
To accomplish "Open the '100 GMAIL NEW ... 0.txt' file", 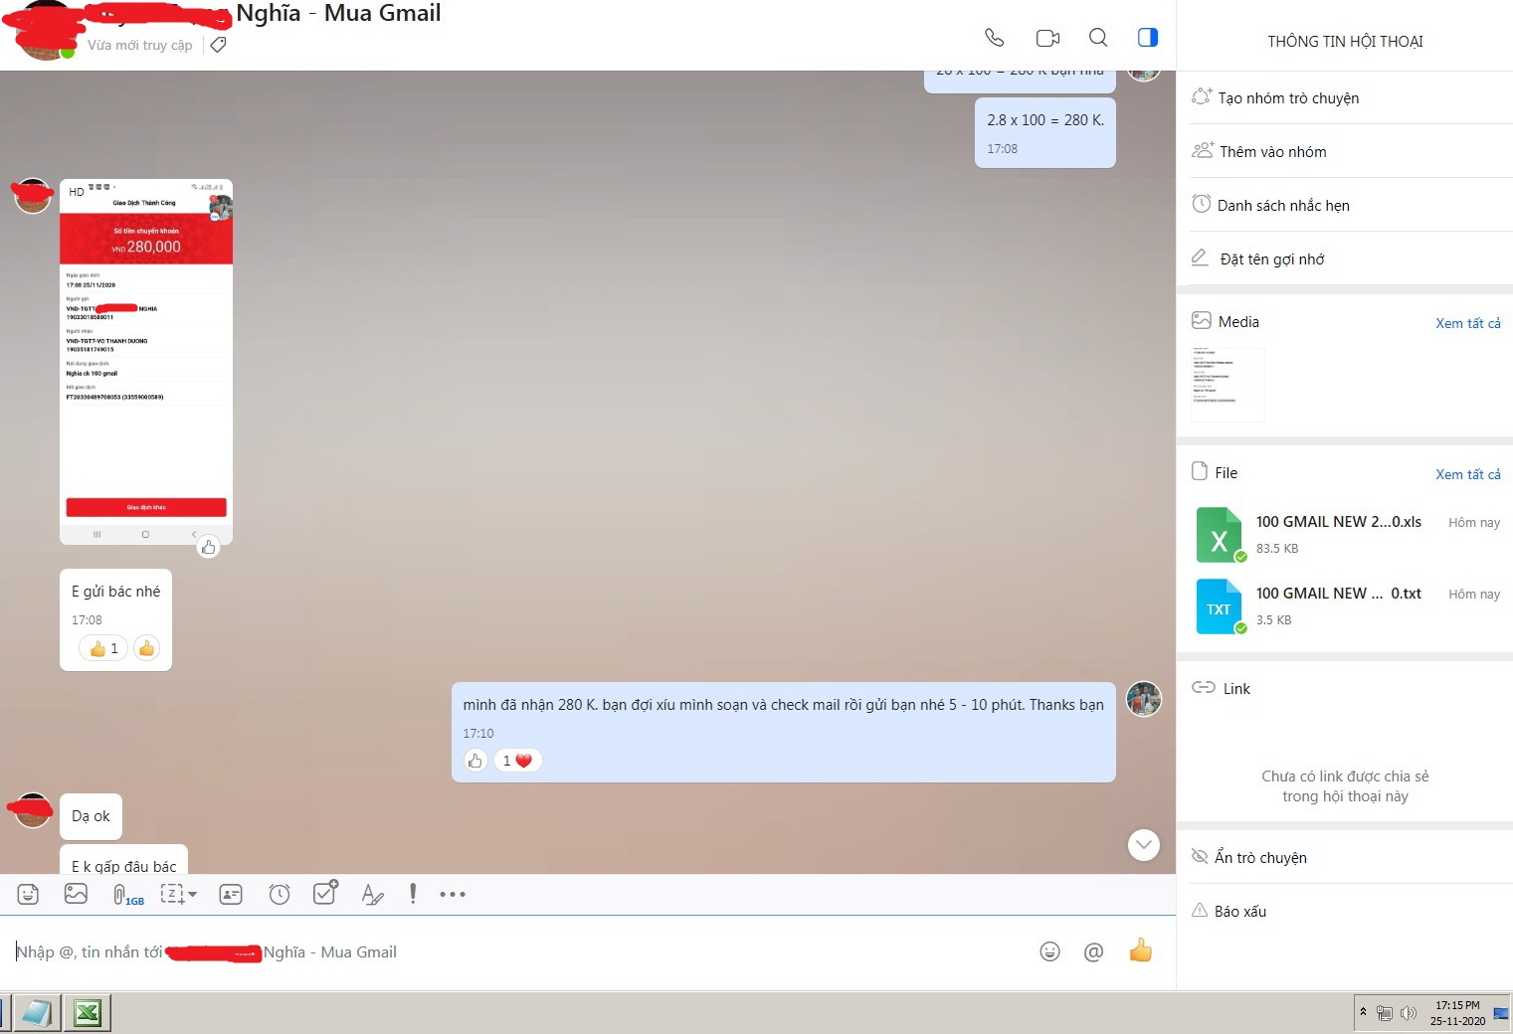I will pyautogui.click(x=1339, y=594).
